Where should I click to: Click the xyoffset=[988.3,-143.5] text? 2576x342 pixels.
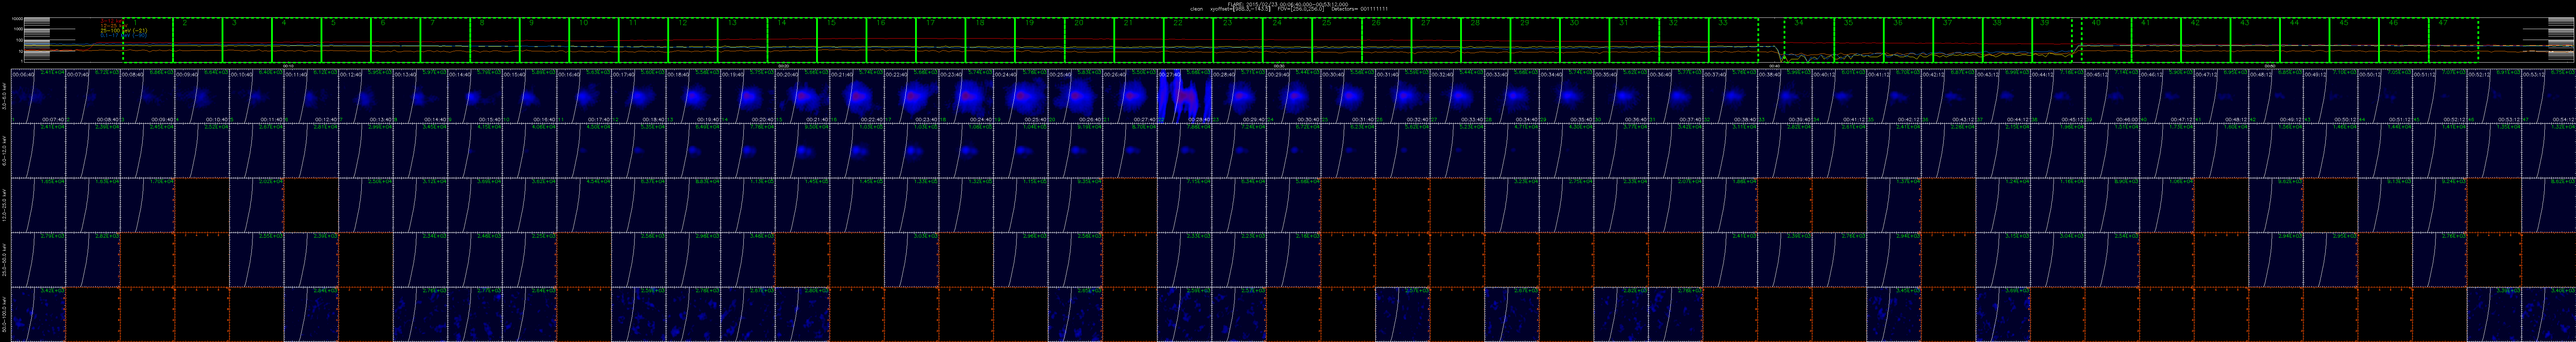[1240, 9]
